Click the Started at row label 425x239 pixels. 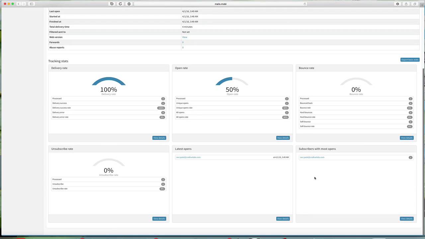click(x=55, y=17)
